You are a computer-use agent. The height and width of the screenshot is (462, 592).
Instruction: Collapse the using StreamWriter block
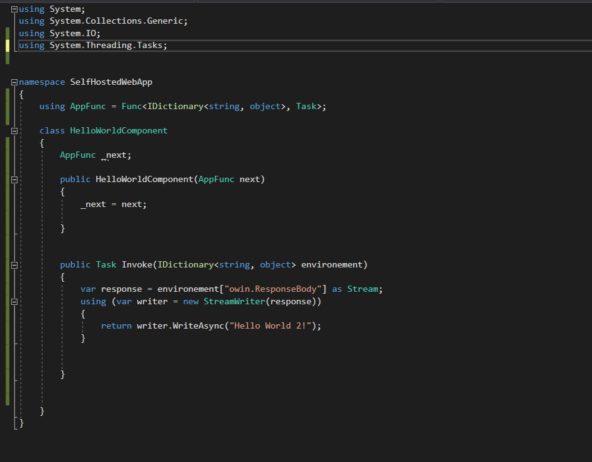pyautogui.click(x=14, y=302)
